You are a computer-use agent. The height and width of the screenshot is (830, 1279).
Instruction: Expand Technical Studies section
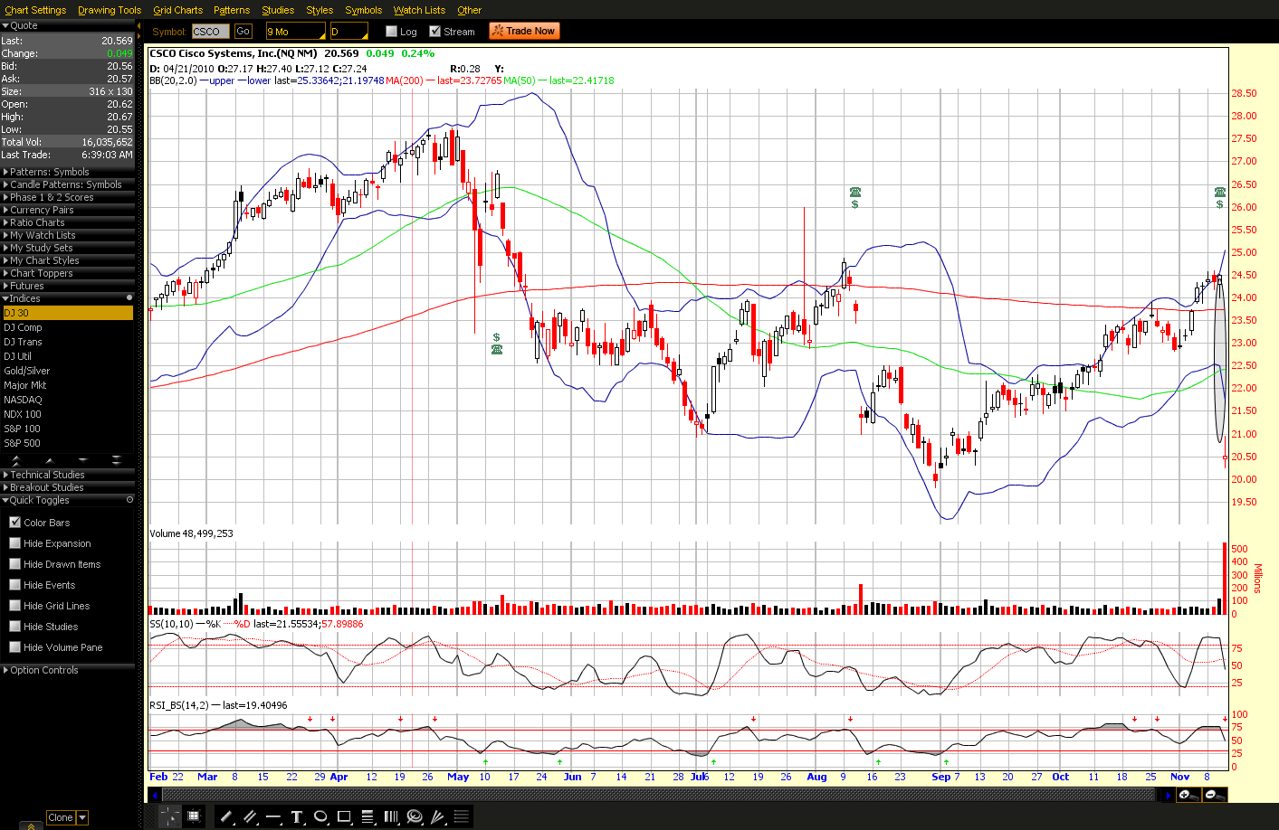point(67,475)
